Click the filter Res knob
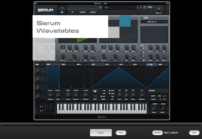The image size is (202, 139). (157, 47)
